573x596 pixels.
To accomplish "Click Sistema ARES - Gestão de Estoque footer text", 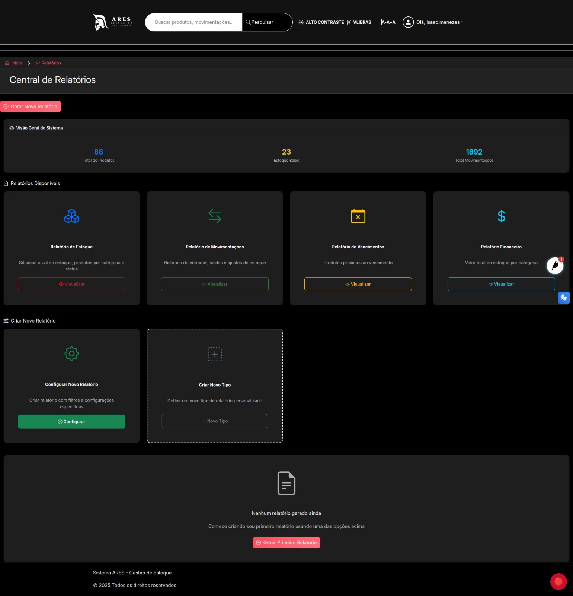I will pyautogui.click(x=132, y=573).
